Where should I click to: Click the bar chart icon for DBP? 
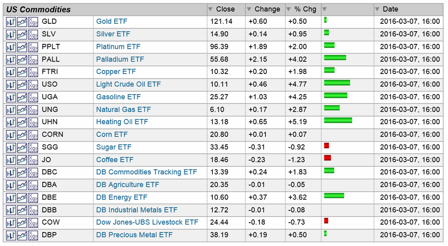click(11, 235)
